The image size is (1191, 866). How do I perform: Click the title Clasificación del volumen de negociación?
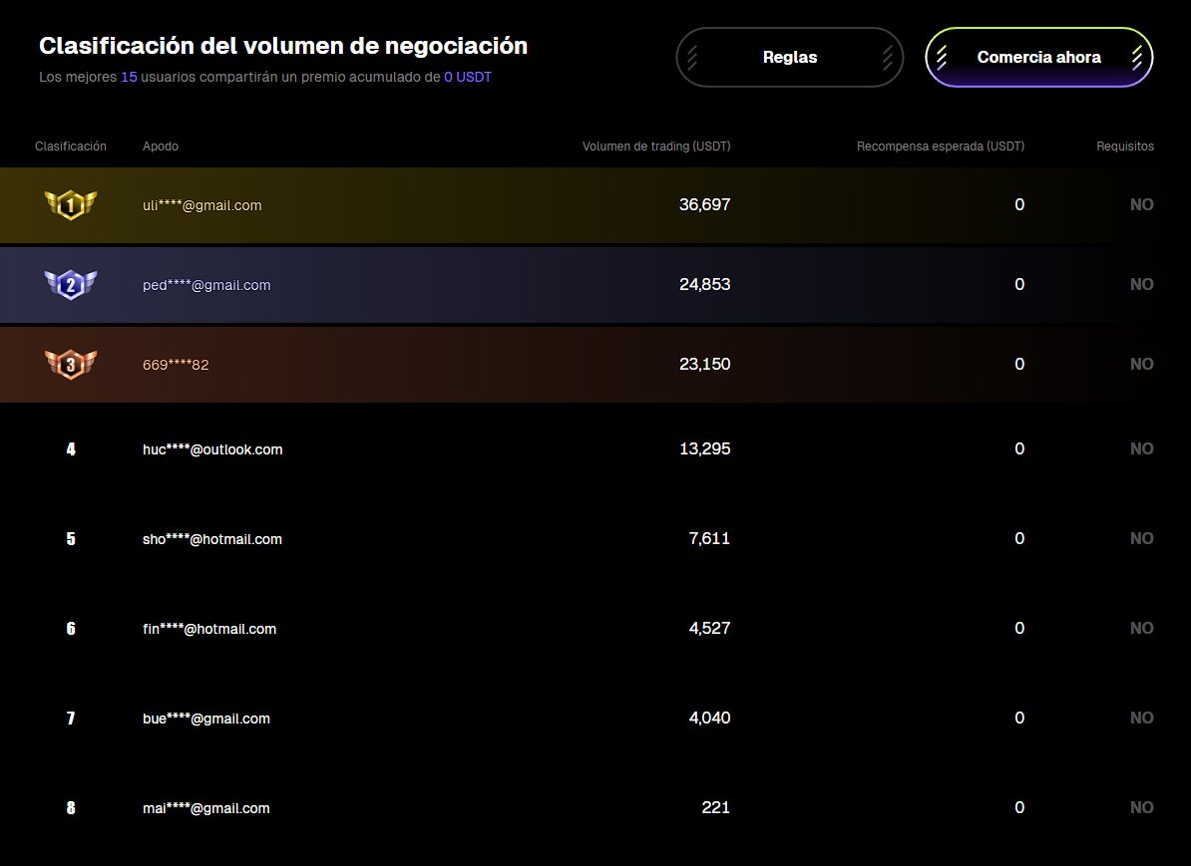(283, 46)
